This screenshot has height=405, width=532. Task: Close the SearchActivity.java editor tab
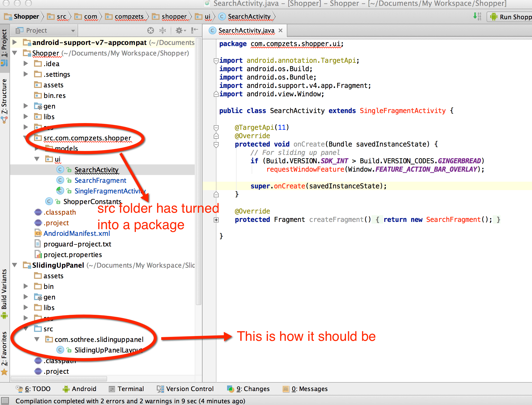click(x=281, y=30)
